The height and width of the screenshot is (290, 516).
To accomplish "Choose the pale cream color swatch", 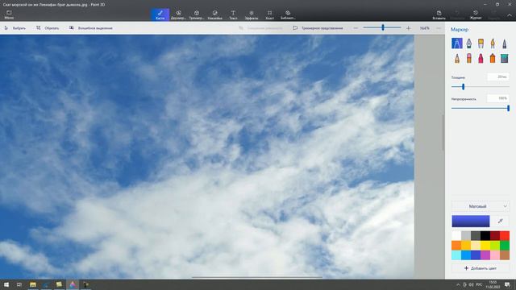I will (476, 245).
